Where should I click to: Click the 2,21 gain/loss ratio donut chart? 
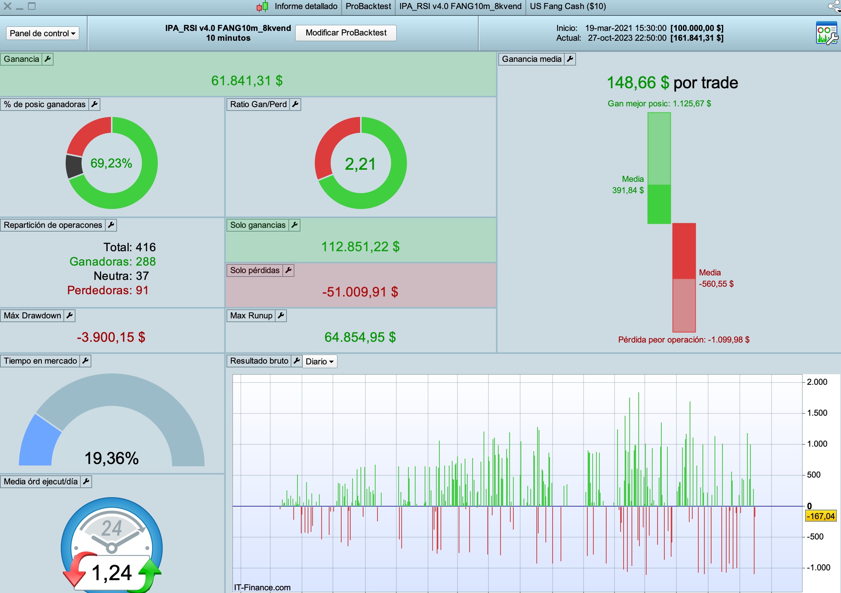point(361,163)
